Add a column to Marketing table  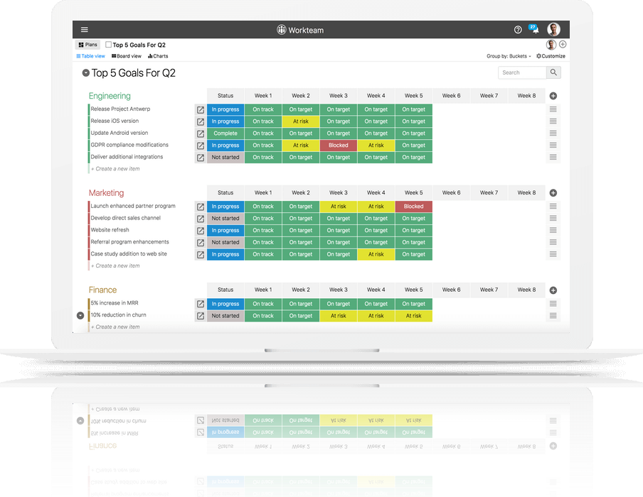click(x=553, y=193)
